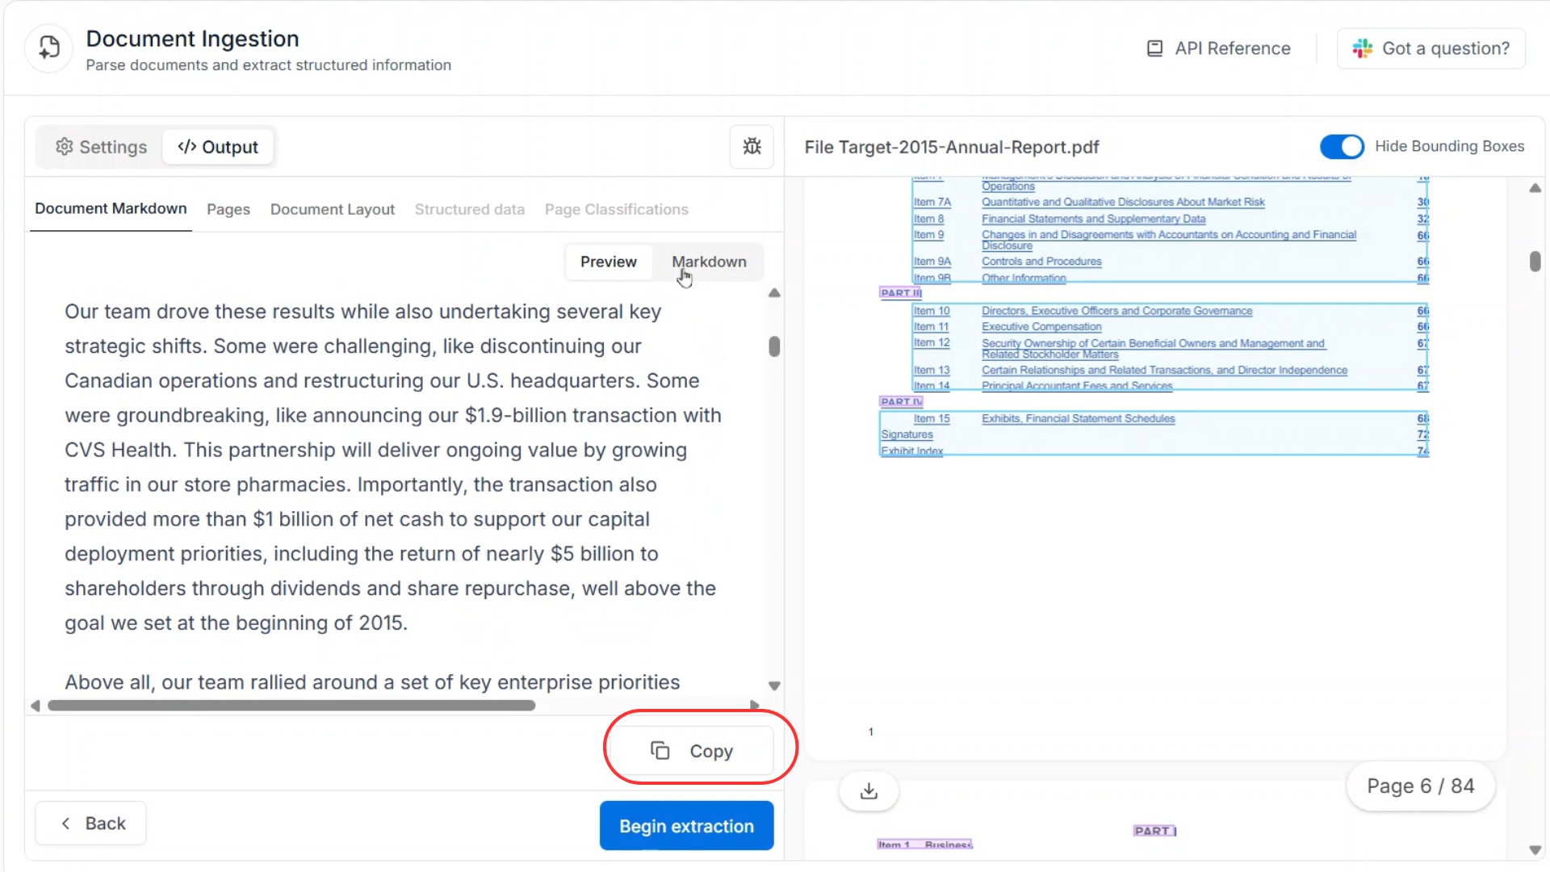
Task: Click the Got a question? button
Action: pyautogui.click(x=1431, y=48)
